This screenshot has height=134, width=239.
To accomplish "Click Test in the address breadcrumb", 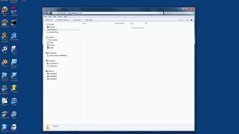I will pos(81,13).
